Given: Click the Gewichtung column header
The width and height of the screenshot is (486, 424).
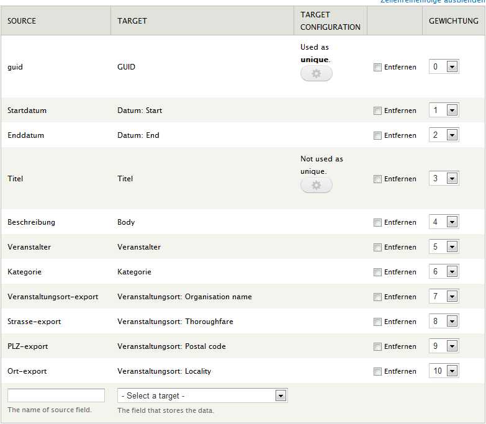Looking at the screenshot, I should tap(453, 20).
